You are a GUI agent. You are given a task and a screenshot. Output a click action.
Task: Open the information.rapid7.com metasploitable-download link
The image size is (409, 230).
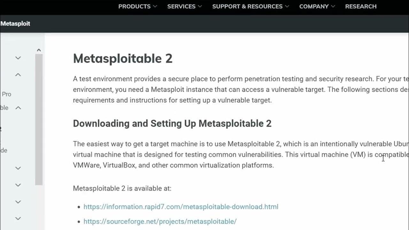point(181,207)
